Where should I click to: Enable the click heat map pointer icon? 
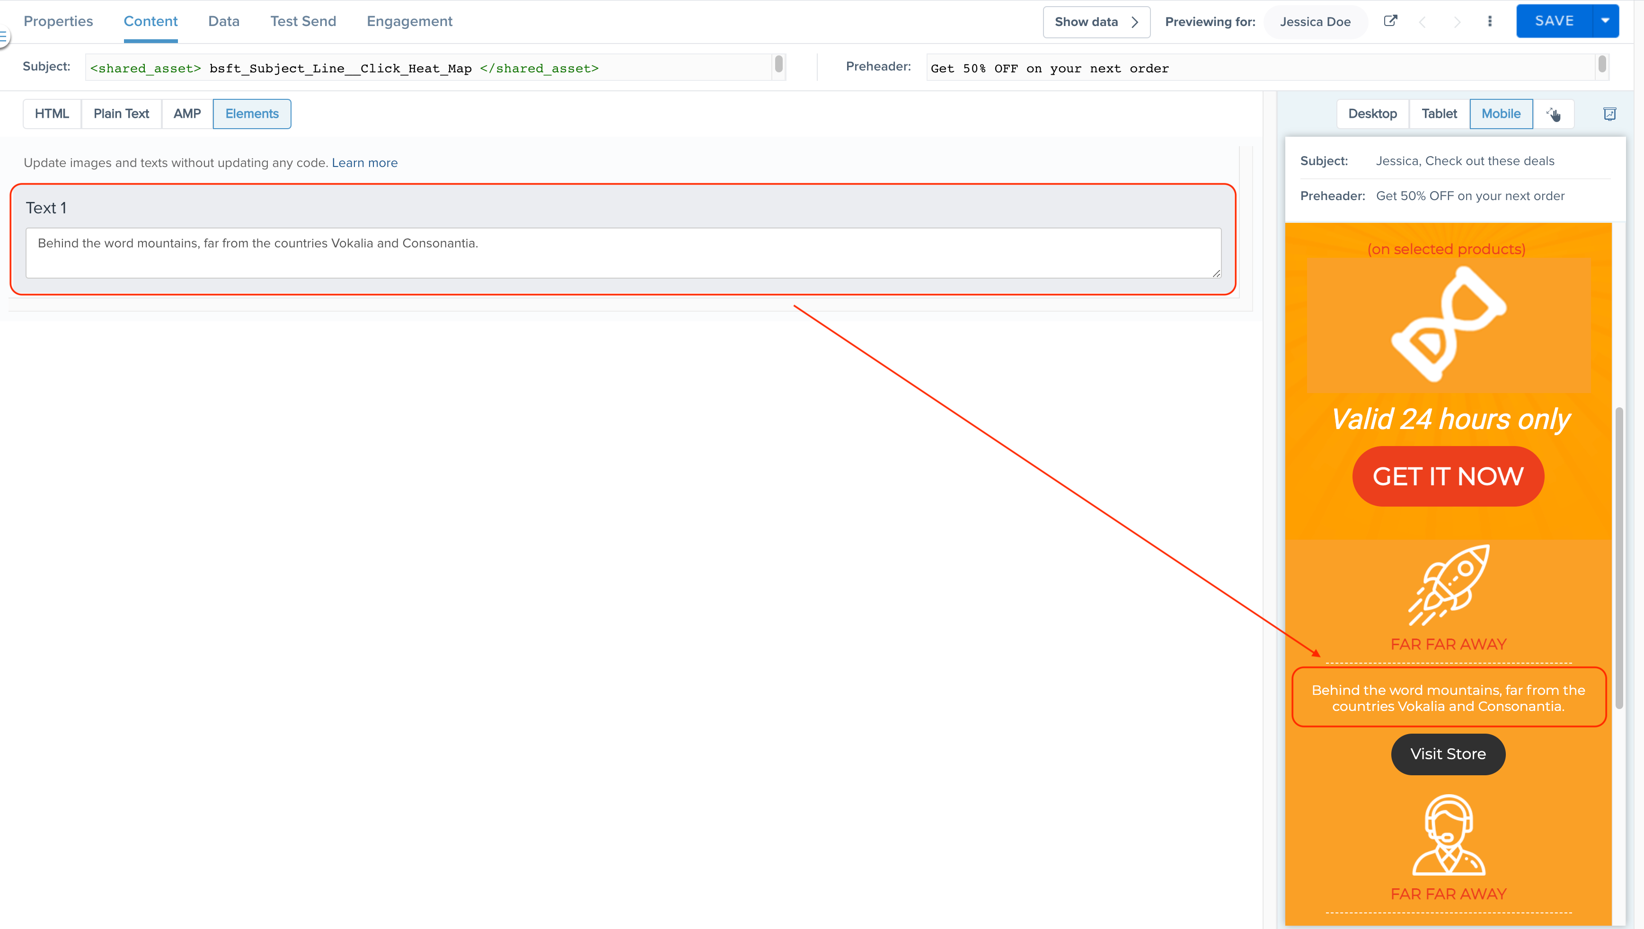(x=1553, y=114)
